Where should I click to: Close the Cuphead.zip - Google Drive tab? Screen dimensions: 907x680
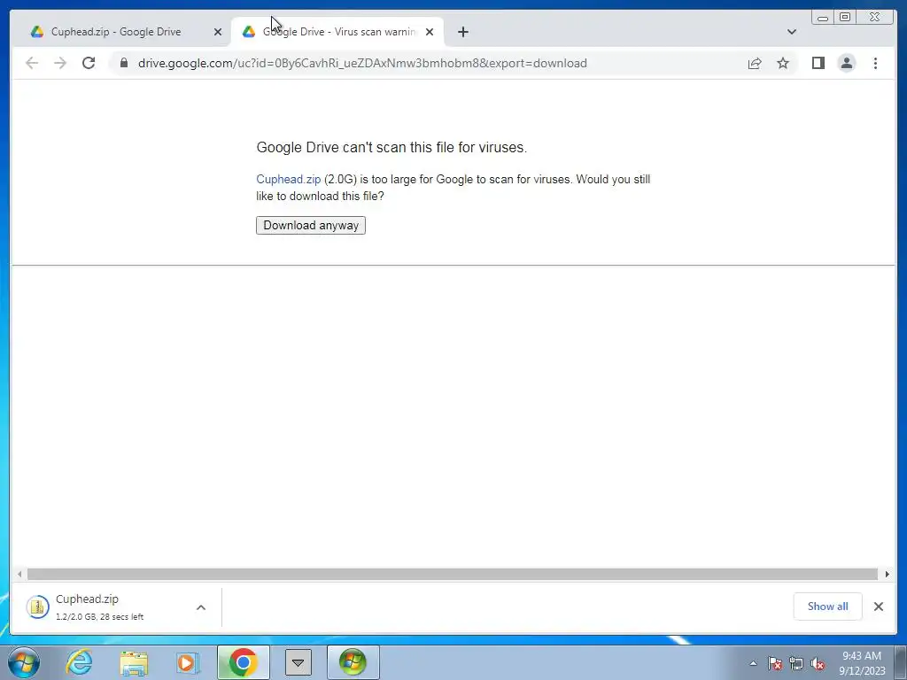coord(218,32)
